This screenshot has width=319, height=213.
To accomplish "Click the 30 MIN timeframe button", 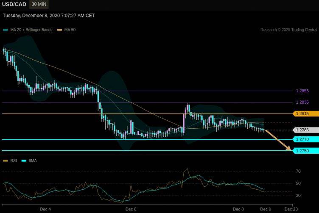I will (x=39, y=4).
